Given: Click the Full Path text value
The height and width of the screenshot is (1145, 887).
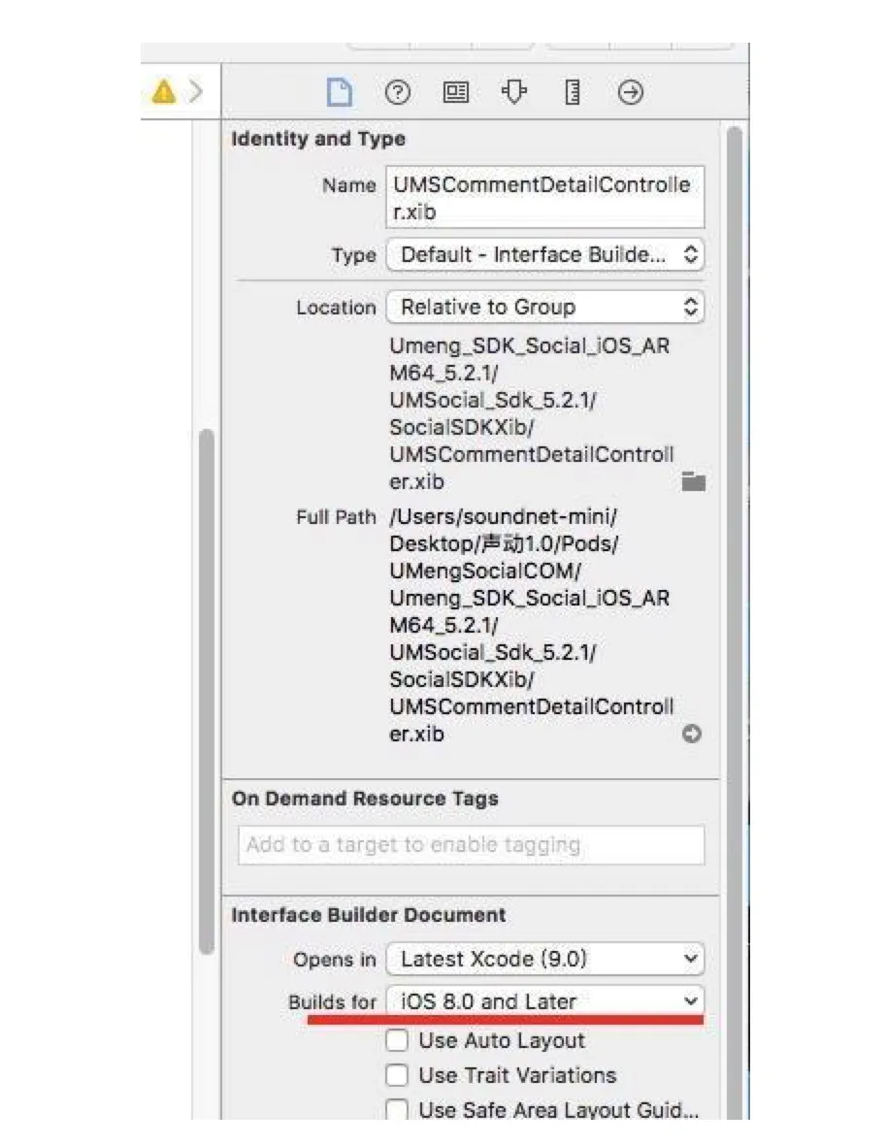Looking at the screenshot, I should pyautogui.click(x=532, y=625).
